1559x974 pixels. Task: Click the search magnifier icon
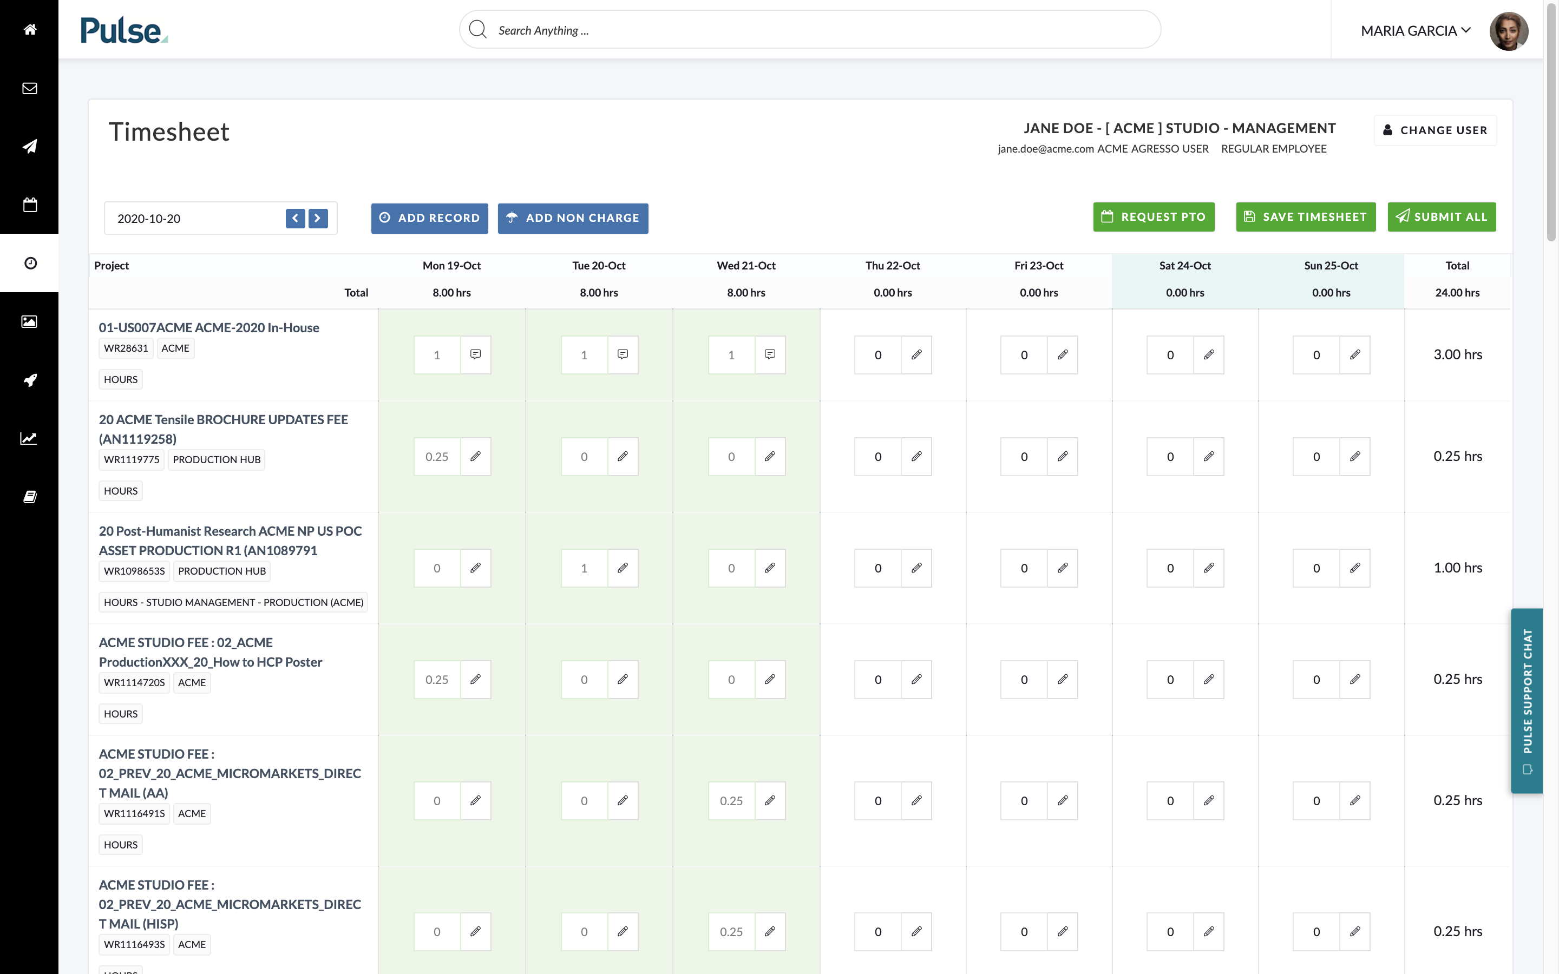(x=477, y=30)
